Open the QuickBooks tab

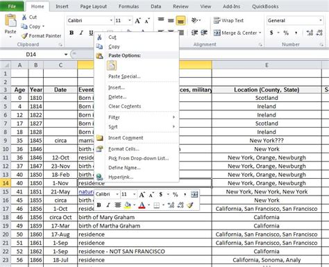coord(265,6)
